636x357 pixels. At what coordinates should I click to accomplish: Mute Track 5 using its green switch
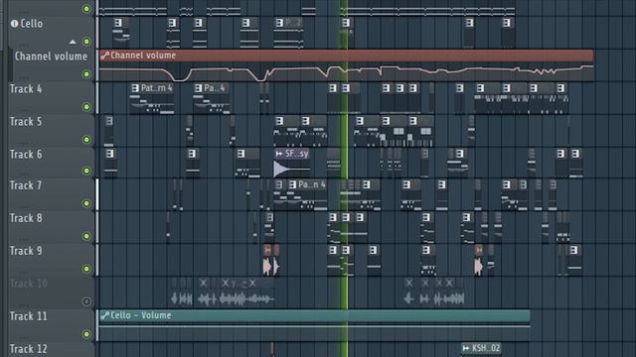86,140
